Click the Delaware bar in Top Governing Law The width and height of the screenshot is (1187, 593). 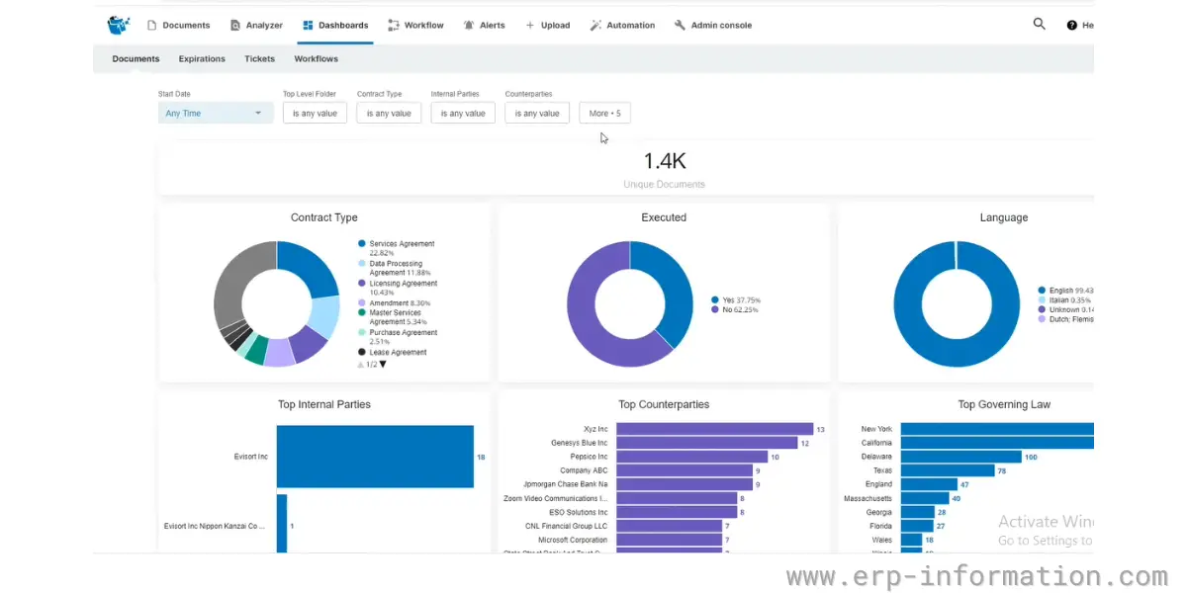coord(961,457)
